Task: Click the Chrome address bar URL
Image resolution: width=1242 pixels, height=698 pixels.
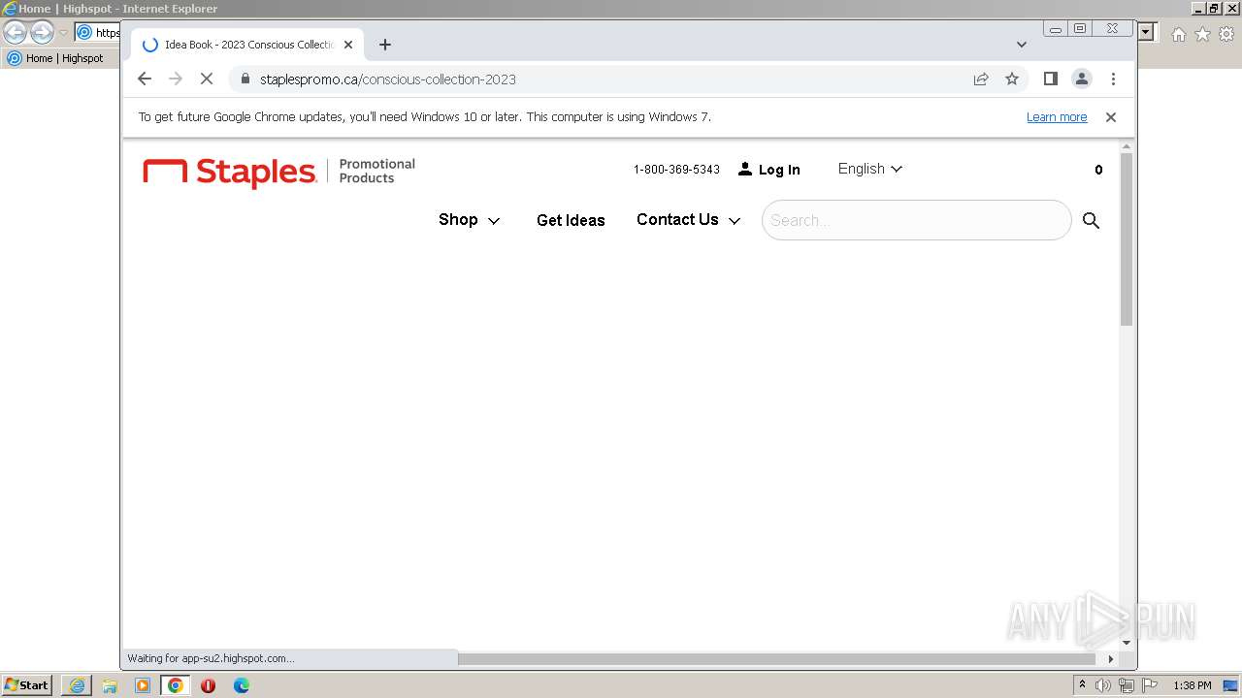Action: (388, 79)
